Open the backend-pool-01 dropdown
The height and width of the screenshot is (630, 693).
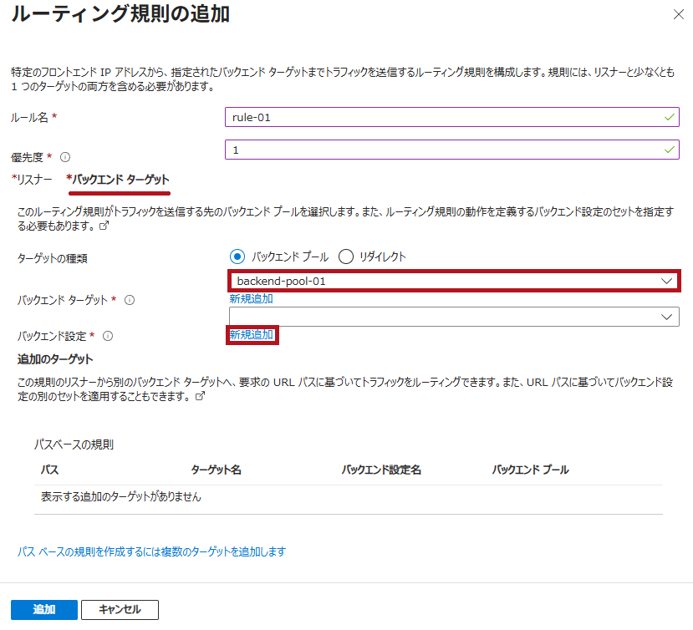click(x=454, y=282)
